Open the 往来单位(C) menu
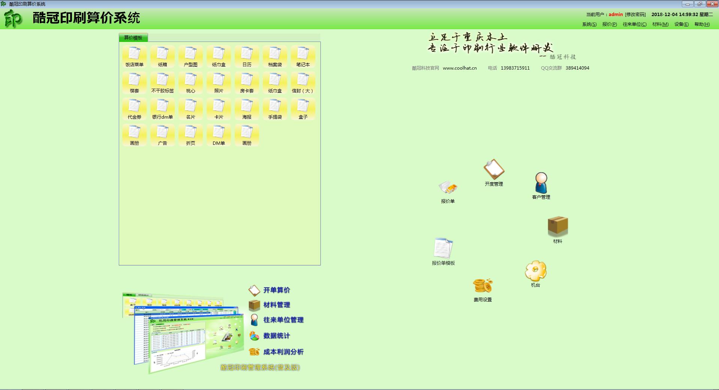 [x=635, y=24]
